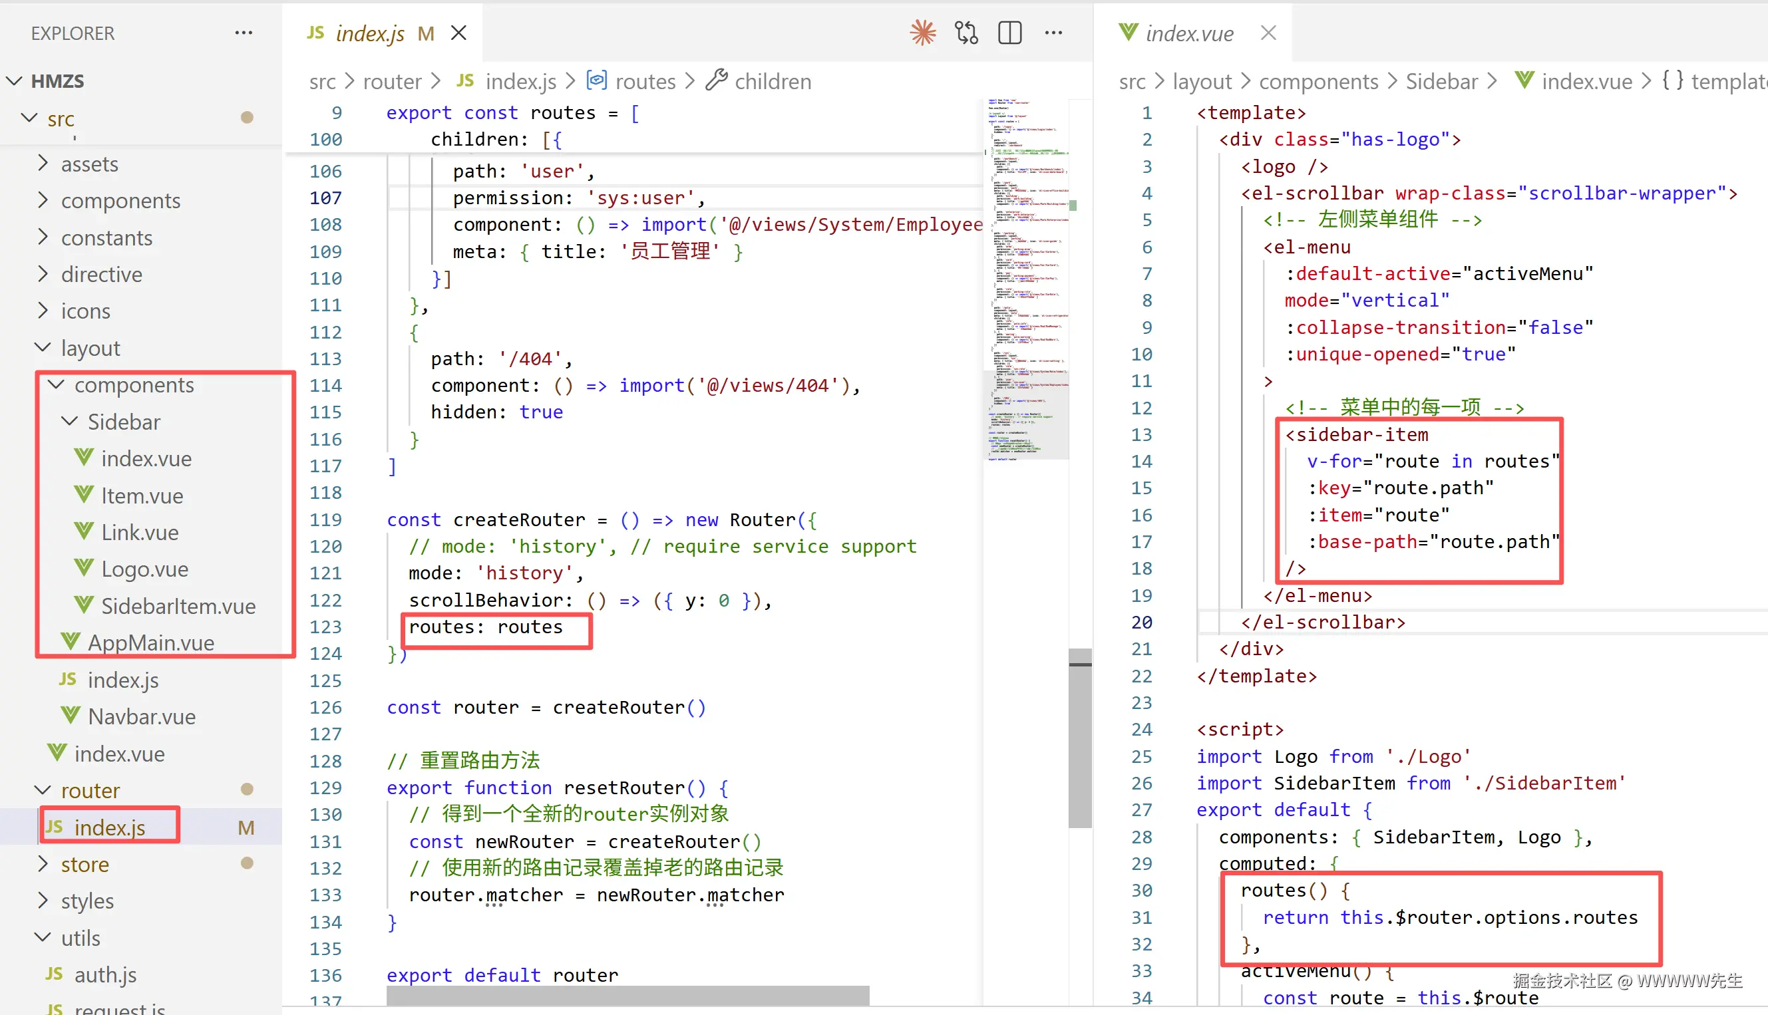Open editor more actions ellipsis

pyautogui.click(x=1053, y=33)
